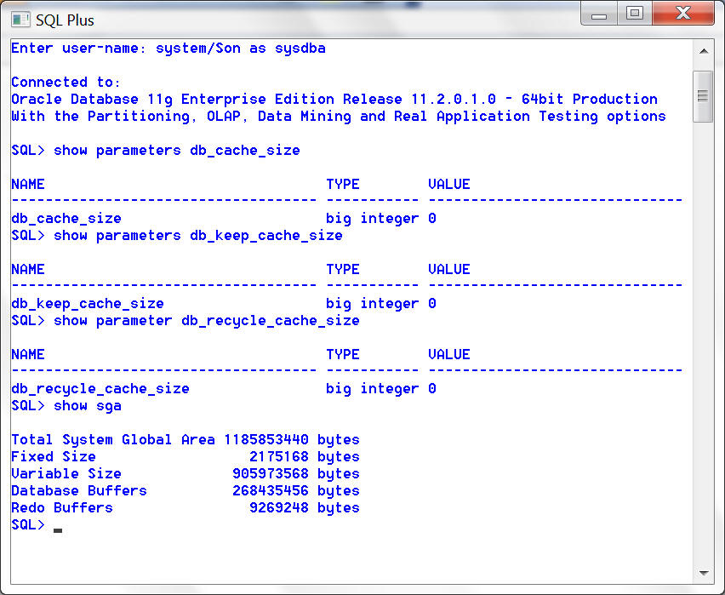725x595 pixels.
Task: Click the 'db_keep_cache_size' result row name
Action: click(88, 304)
